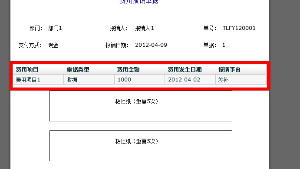The height and width of the screenshot is (169, 300).
Task: Click the 部门1 department value
Action: tap(55, 28)
